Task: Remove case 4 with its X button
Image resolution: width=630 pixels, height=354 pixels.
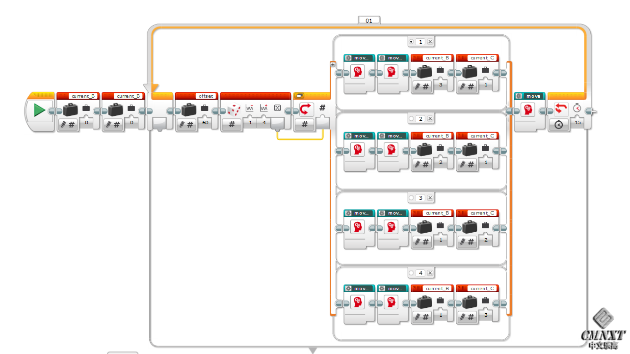Action: point(430,273)
